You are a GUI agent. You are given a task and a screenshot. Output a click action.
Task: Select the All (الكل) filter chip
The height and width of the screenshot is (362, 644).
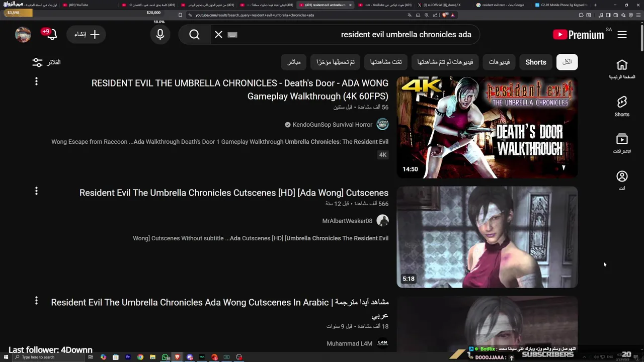pos(567,62)
